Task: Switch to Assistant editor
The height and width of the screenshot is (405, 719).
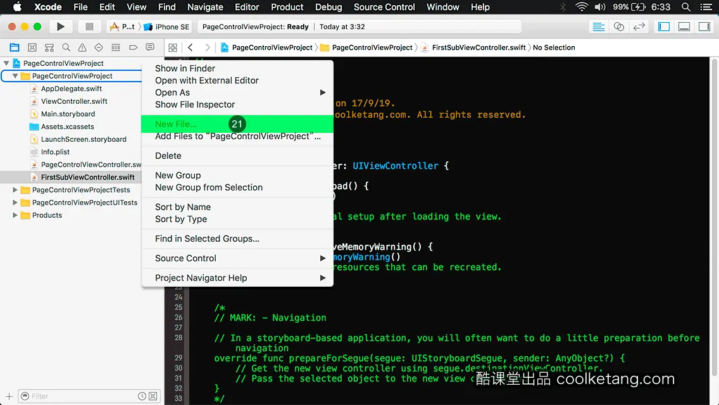Action: 618,27
